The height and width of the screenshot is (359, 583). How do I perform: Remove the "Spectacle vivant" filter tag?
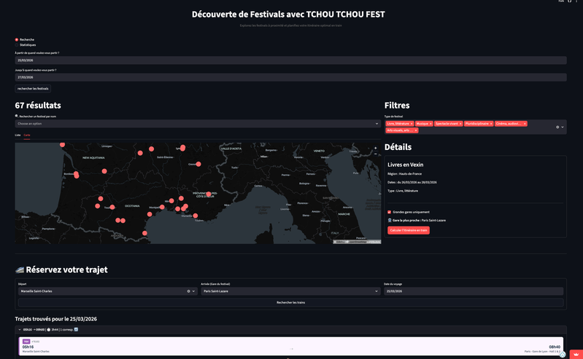(x=460, y=124)
